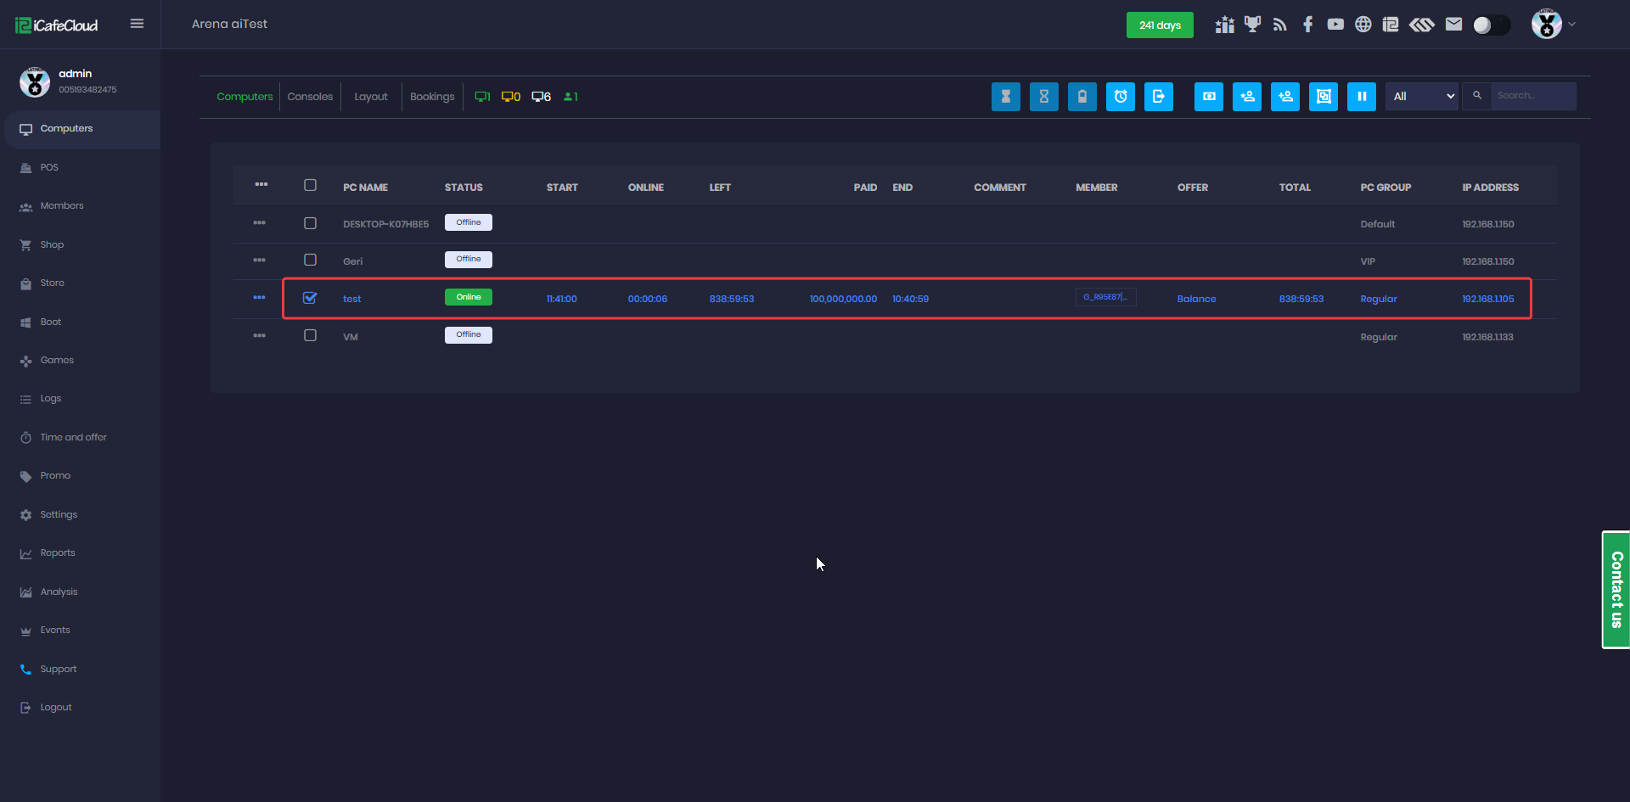Toggle the theme switch in header

click(x=1491, y=25)
